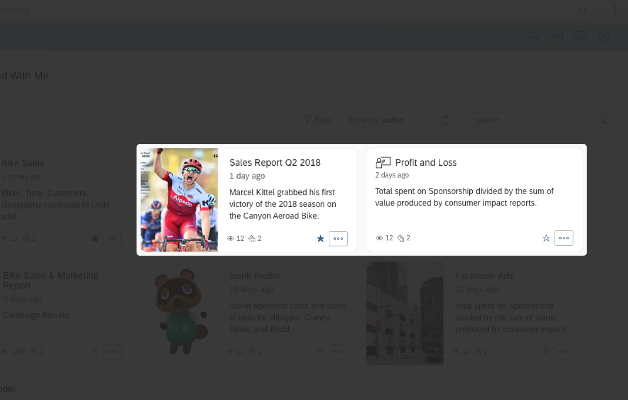Open the browser three-dot menu

coord(615,10)
